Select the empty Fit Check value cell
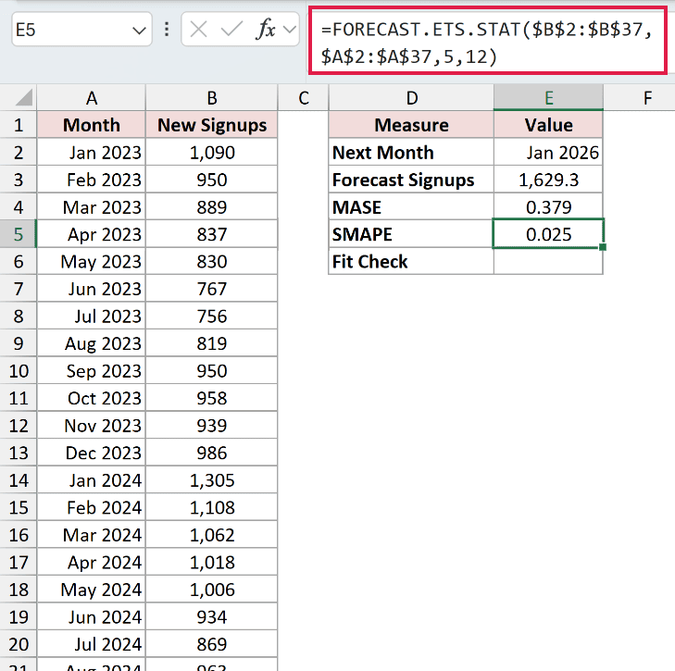The height and width of the screenshot is (671, 675). tap(548, 262)
